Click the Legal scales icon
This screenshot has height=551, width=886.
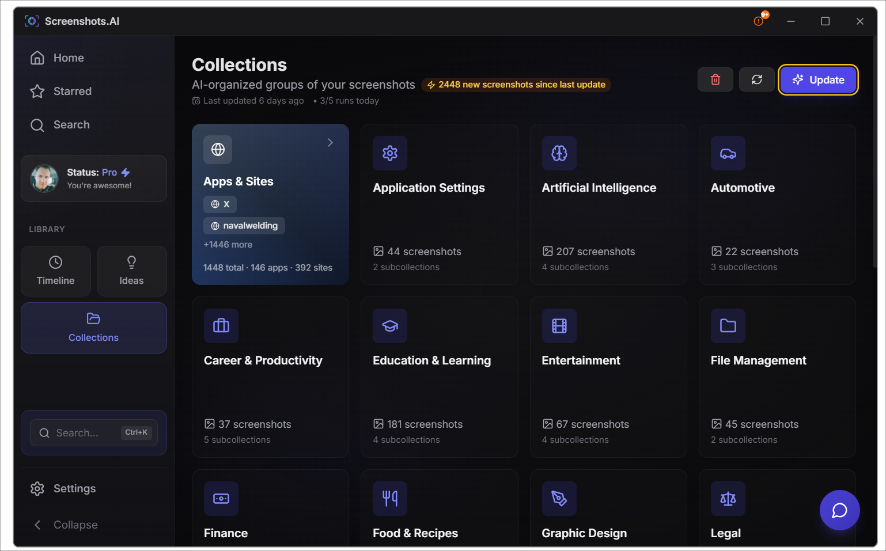pyautogui.click(x=728, y=499)
